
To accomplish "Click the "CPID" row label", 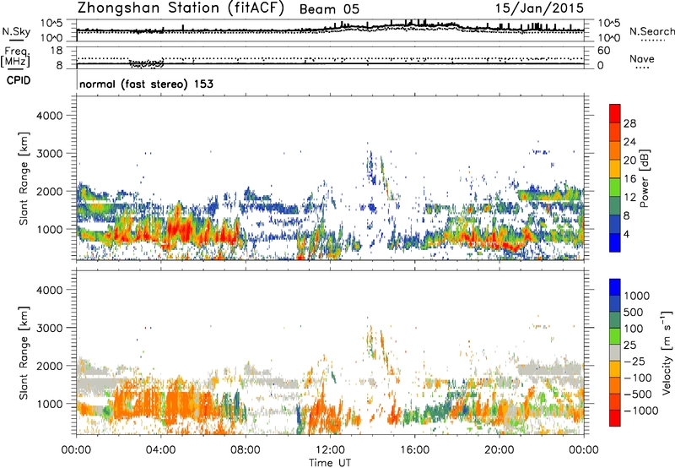I will click(19, 80).
